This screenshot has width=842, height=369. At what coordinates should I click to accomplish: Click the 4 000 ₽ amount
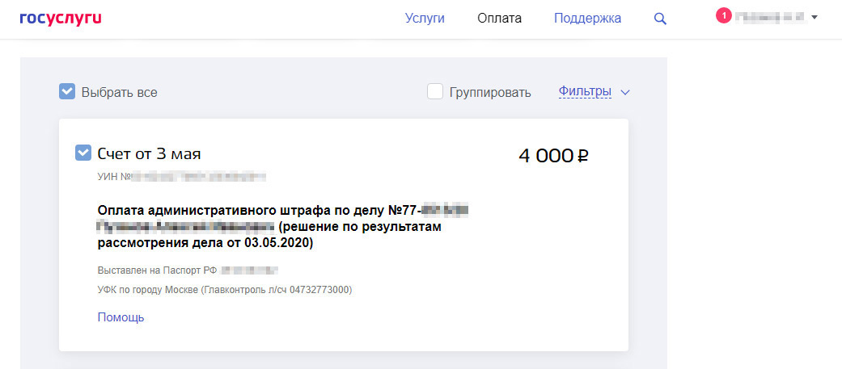tap(553, 156)
